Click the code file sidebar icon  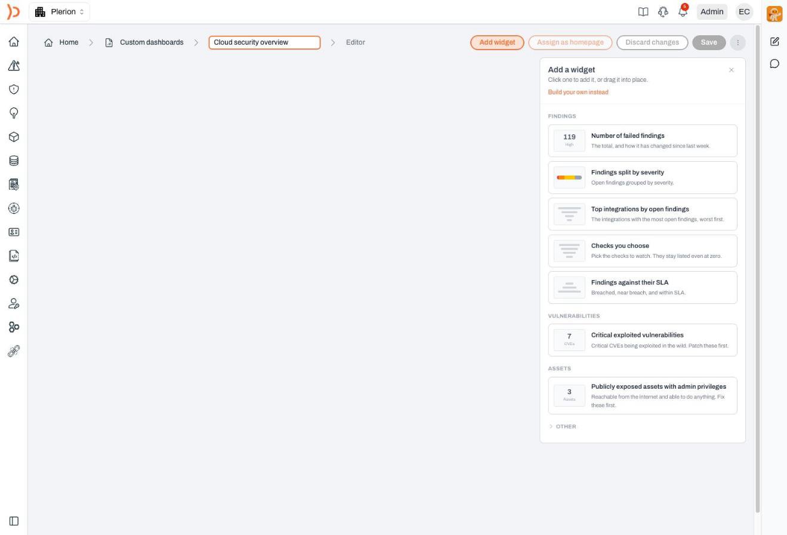pos(14,256)
